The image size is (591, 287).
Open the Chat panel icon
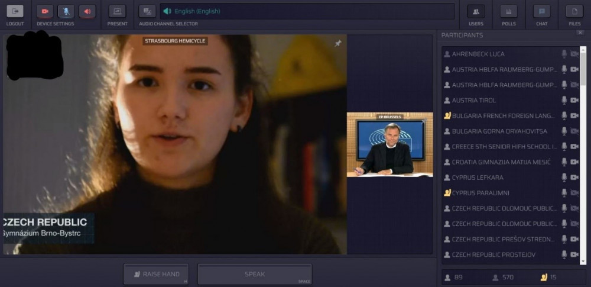[x=541, y=11]
